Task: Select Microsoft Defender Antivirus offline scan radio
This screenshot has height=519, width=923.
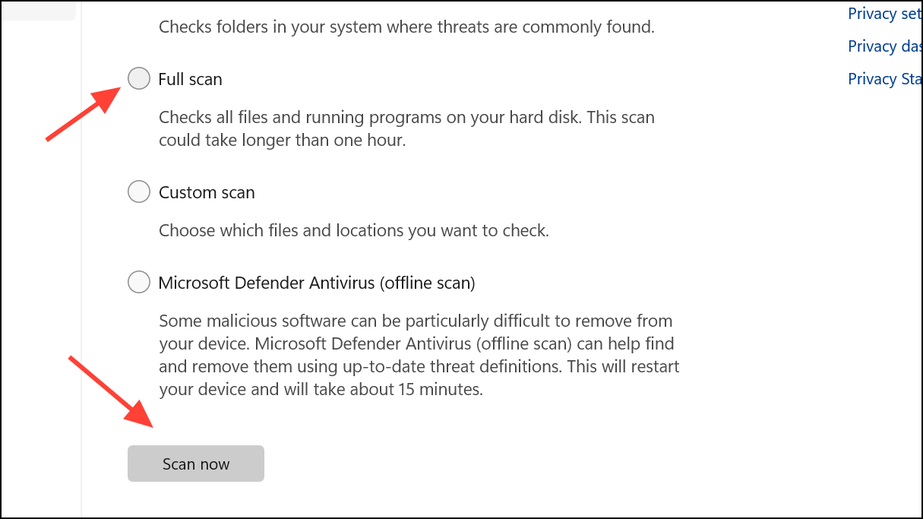Action: [x=139, y=282]
